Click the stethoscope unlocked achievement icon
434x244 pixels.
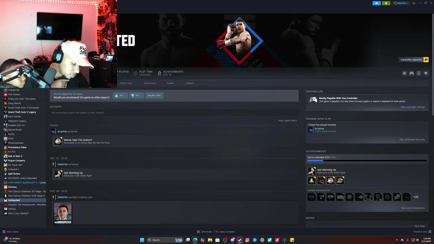321,181
